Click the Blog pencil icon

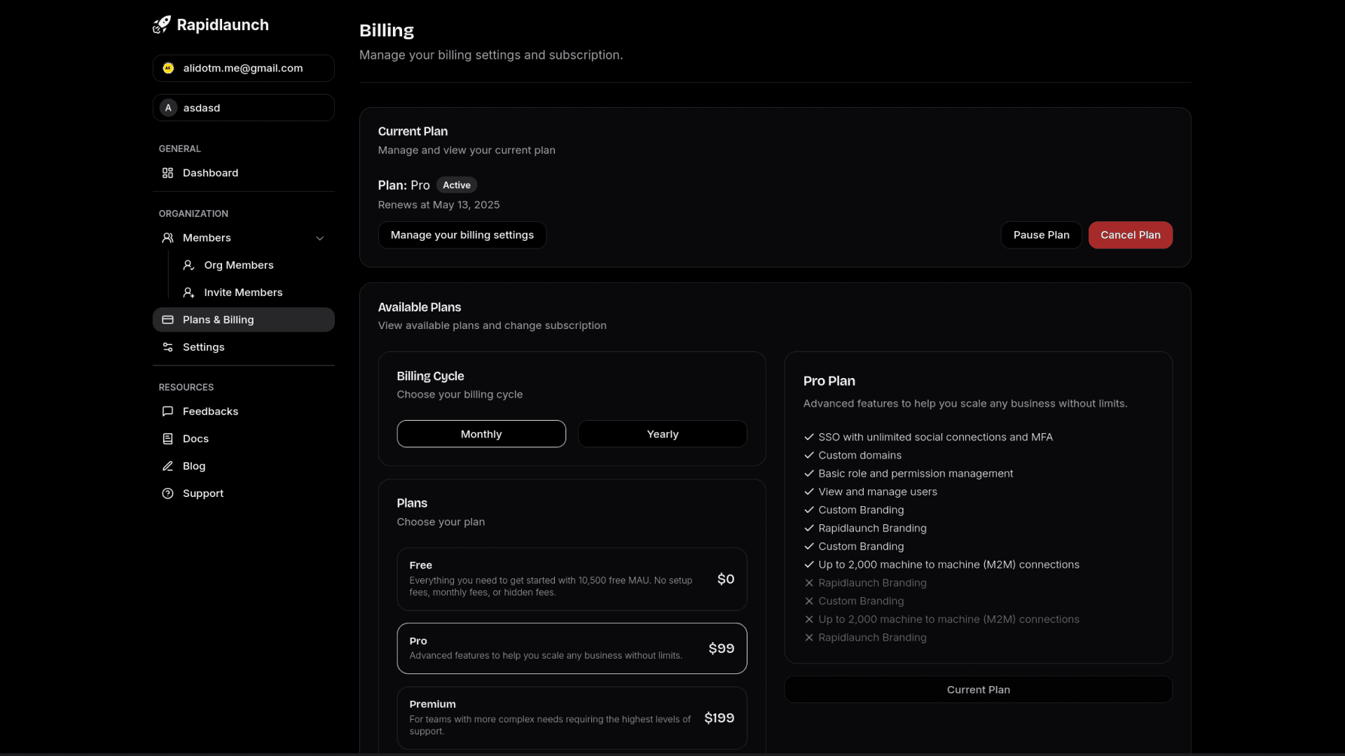167,466
